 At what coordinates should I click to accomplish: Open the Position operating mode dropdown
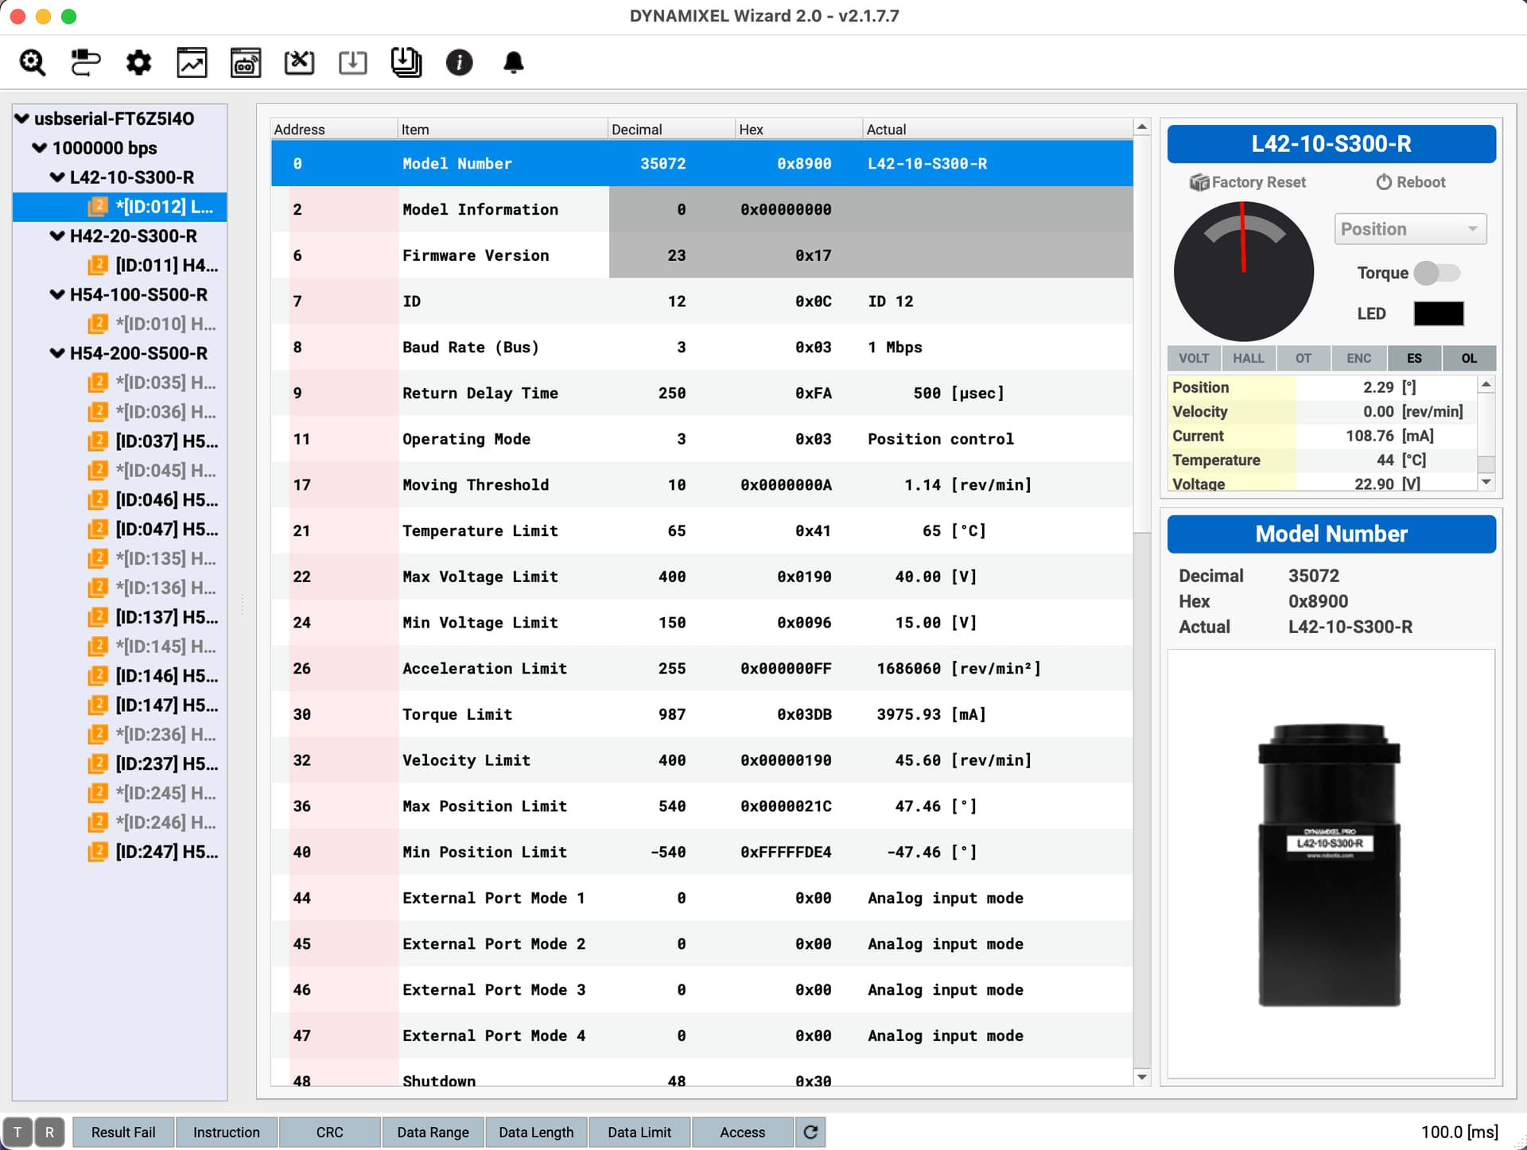pyautogui.click(x=1409, y=229)
